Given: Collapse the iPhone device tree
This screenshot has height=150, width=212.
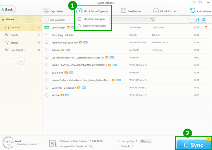Looking at the screenshot, I should click(3, 19).
